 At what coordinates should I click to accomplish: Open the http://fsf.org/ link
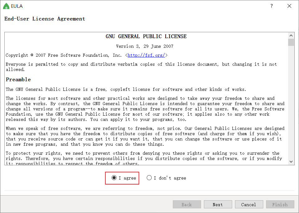(146, 55)
